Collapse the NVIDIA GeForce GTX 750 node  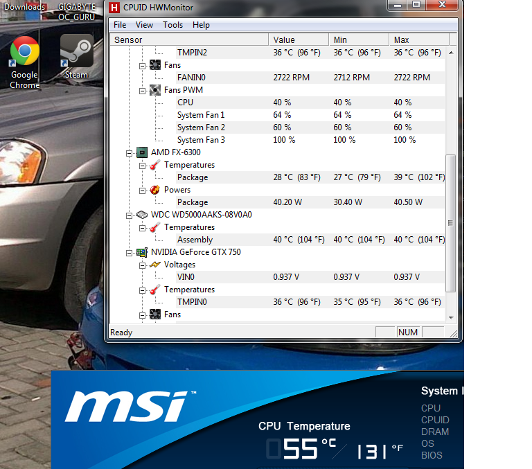129,253
